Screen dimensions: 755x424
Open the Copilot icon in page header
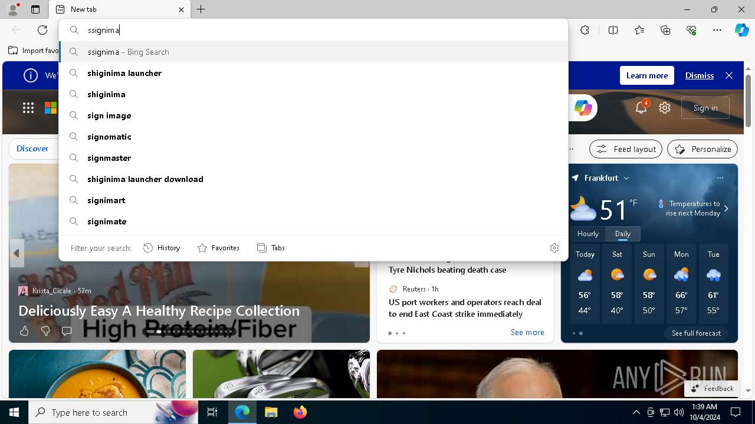coord(583,108)
